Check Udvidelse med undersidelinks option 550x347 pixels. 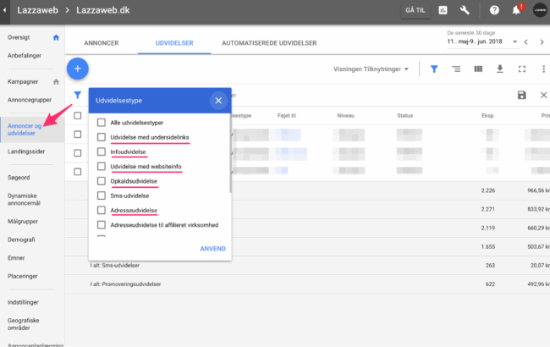pyautogui.click(x=102, y=137)
